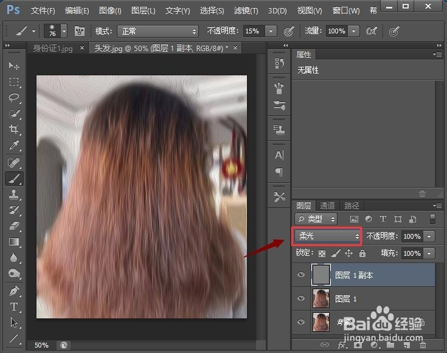The height and width of the screenshot is (353, 447).
Task: Expand layer 填充 100% arrow
Action: 429,253
